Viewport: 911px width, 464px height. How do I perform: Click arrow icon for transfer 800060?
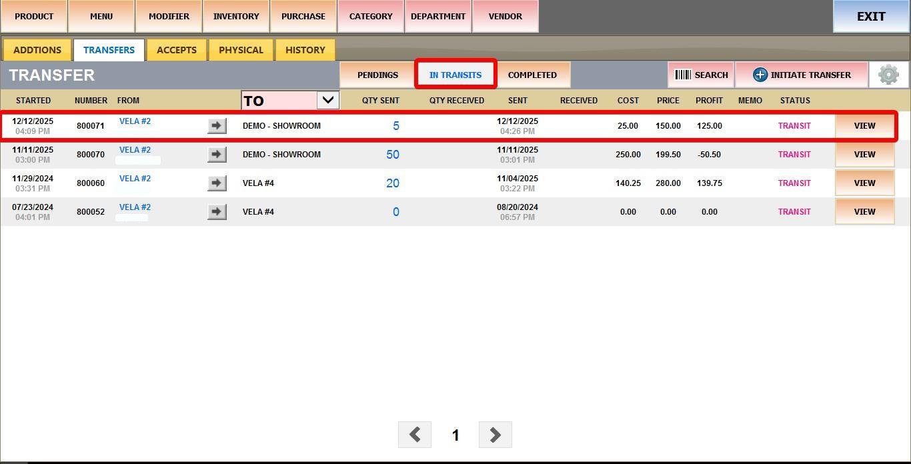pyautogui.click(x=217, y=183)
